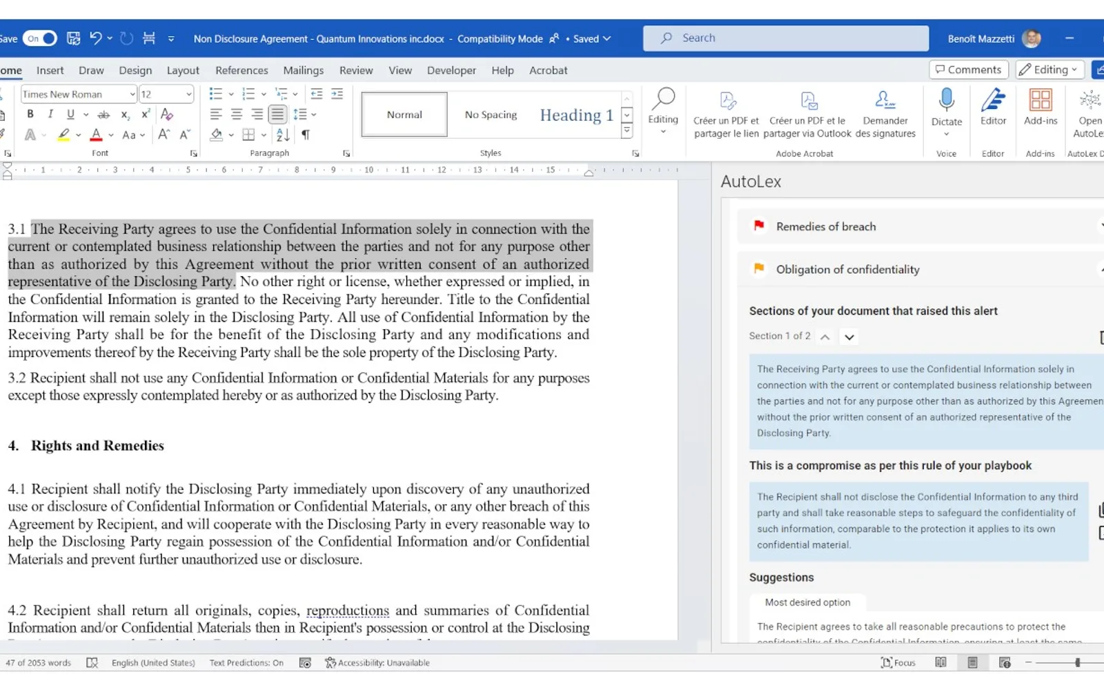Screen dimensions: 1104x690
Task: Open the font size dropdown
Action: (188, 94)
